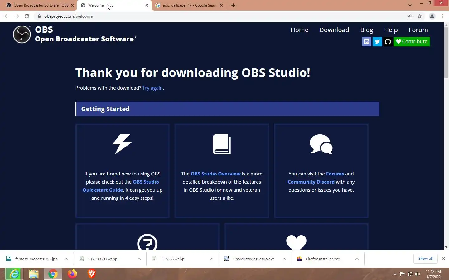Click the browser forward arrow
449x280 pixels.
click(x=17, y=16)
